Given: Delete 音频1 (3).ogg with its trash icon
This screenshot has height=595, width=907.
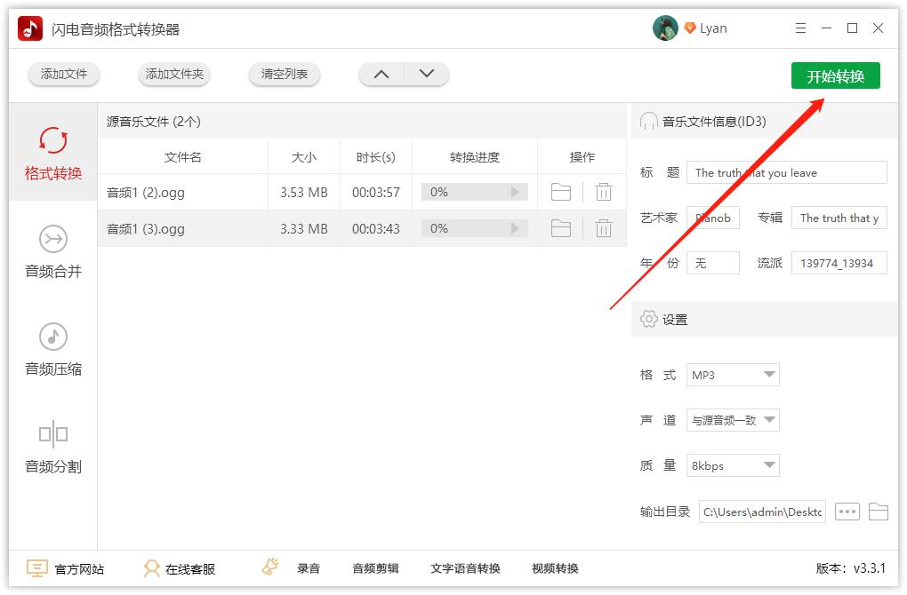Looking at the screenshot, I should coord(603,228).
